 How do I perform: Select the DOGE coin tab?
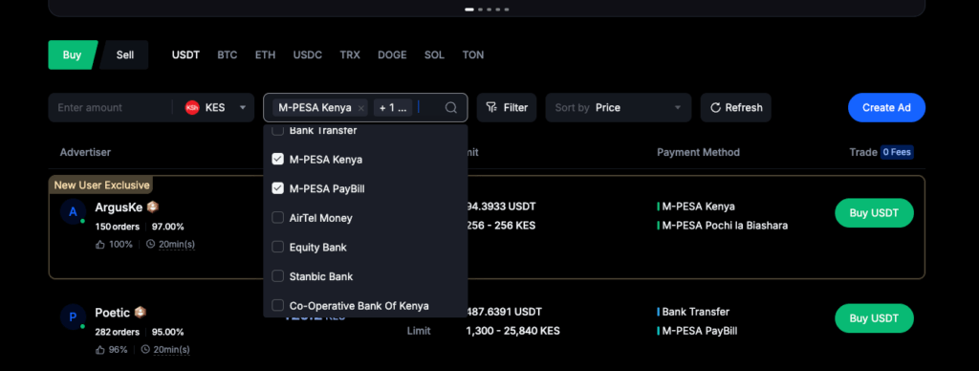tap(392, 55)
